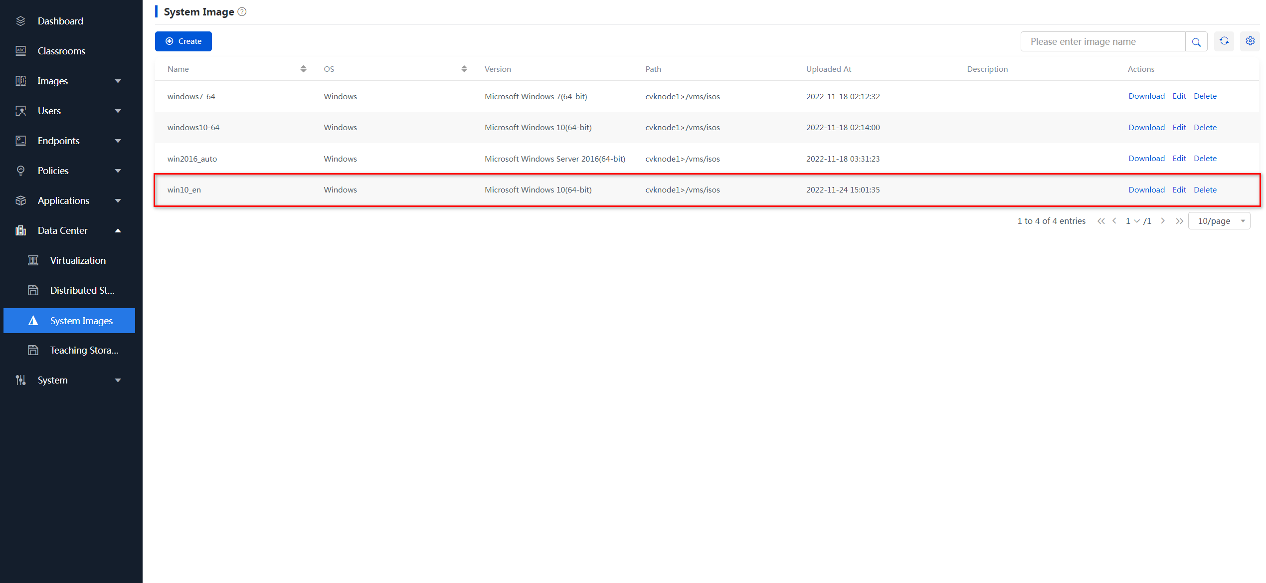Screen dimensions: 1266x583
Task: Open the page number selector
Action: (x=1133, y=221)
